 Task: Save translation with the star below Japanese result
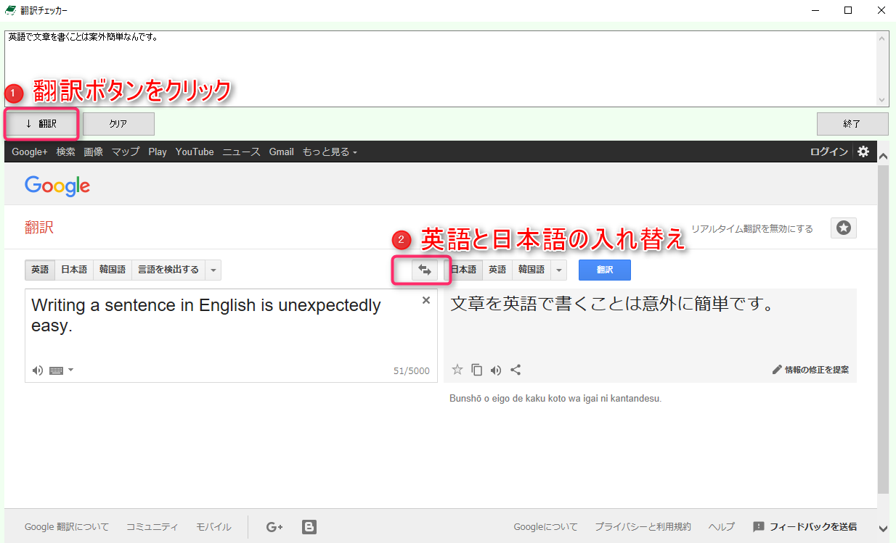pyautogui.click(x=457, y=370)
